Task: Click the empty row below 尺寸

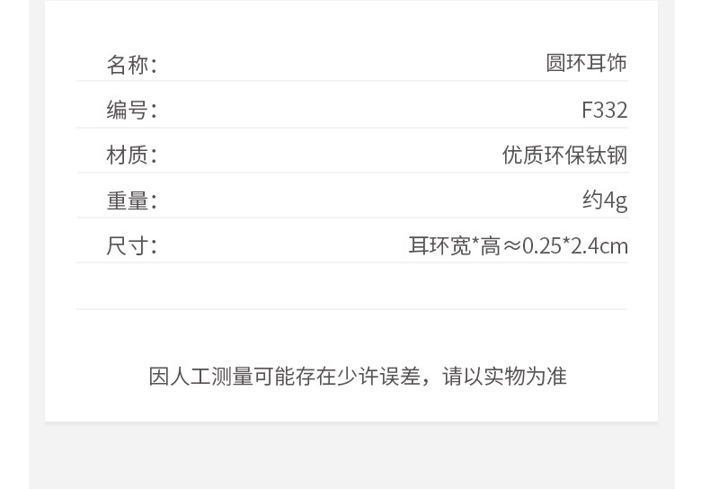Action: (x=351, y=287)
